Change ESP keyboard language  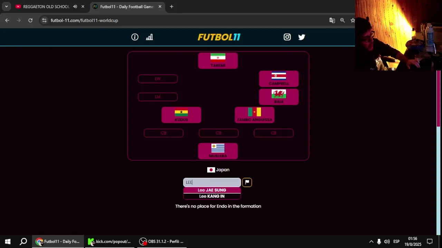(396, 241)
